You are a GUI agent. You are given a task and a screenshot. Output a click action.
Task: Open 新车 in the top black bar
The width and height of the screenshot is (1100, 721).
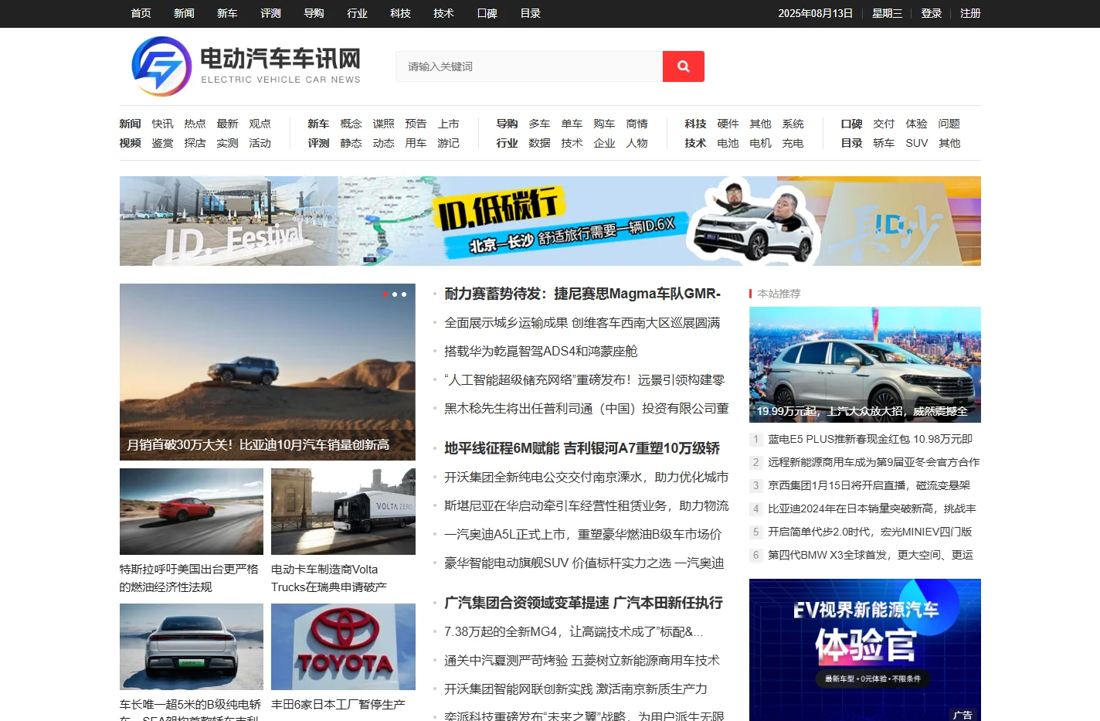227,13
